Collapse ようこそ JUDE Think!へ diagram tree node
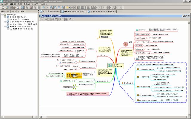This screenshot has width=191, height=119. point(5,17)
